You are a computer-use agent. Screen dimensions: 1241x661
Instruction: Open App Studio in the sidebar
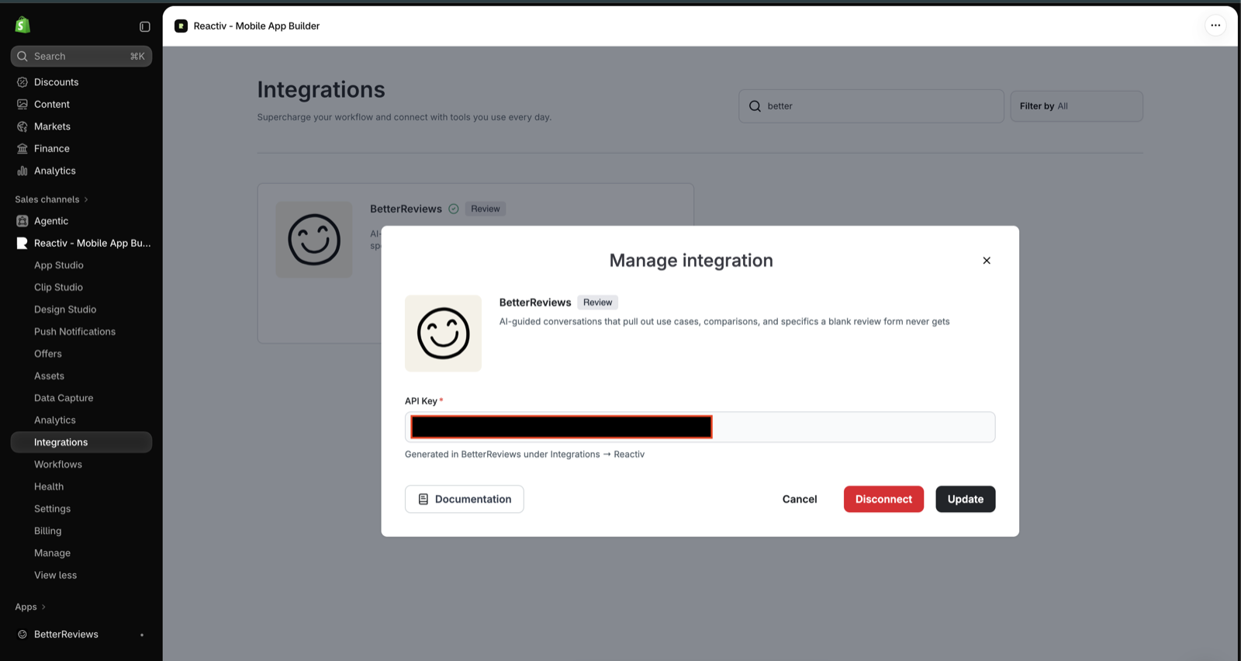click(59, 265)
